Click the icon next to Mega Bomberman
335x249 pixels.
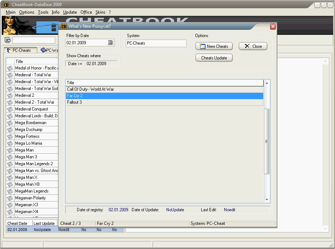[10, 123]
